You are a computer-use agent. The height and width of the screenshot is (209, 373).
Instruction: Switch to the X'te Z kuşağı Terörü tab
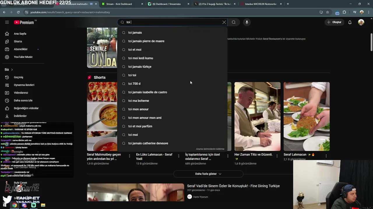214,4
